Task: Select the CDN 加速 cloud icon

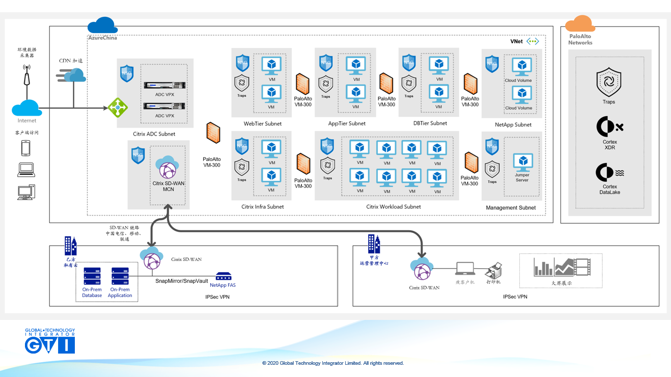Action: (x=71, y=75)
